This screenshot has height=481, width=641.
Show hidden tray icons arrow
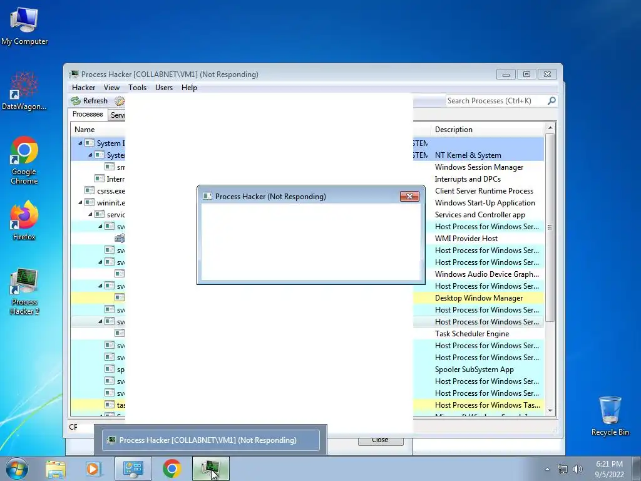point(547,469)
